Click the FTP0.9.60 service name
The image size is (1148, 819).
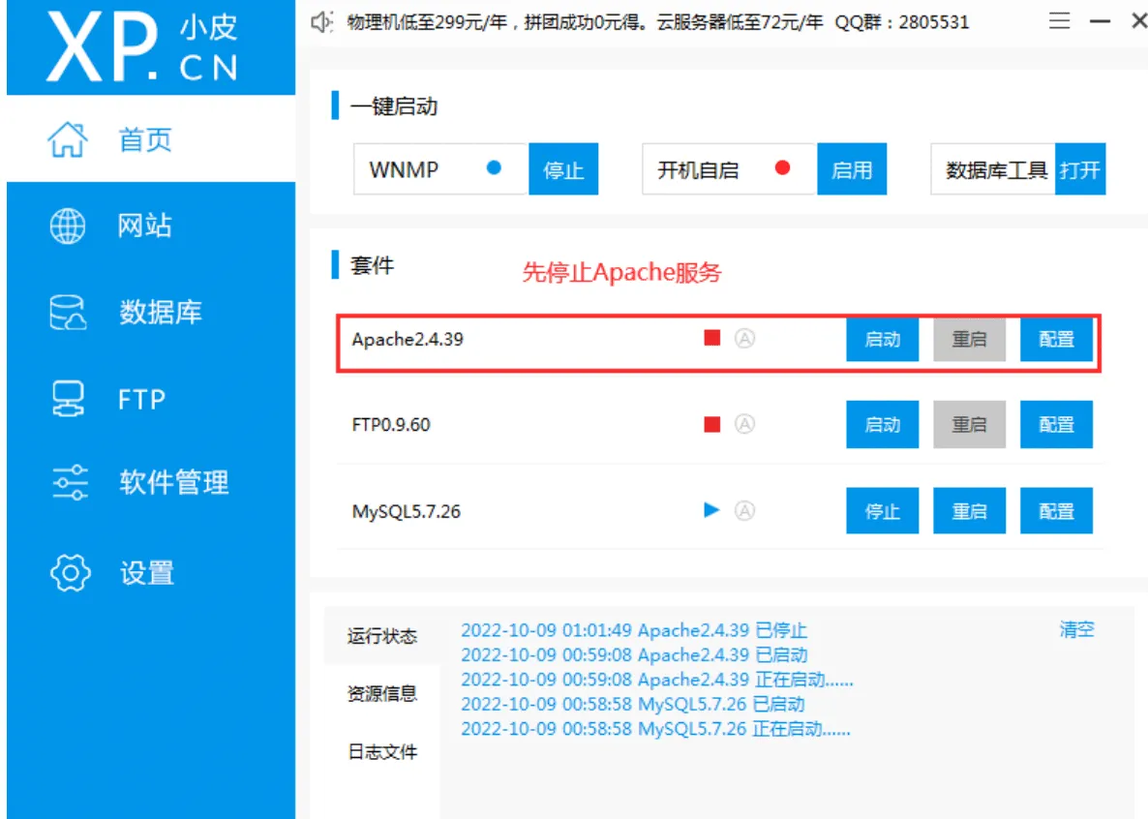[391, 425]
